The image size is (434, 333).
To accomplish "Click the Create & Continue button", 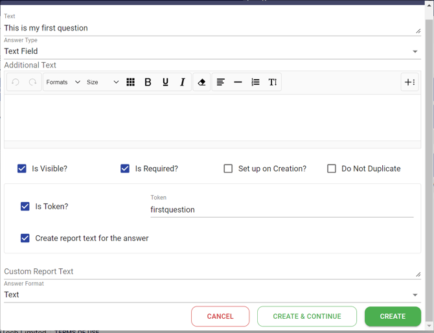I will point(306,316).
